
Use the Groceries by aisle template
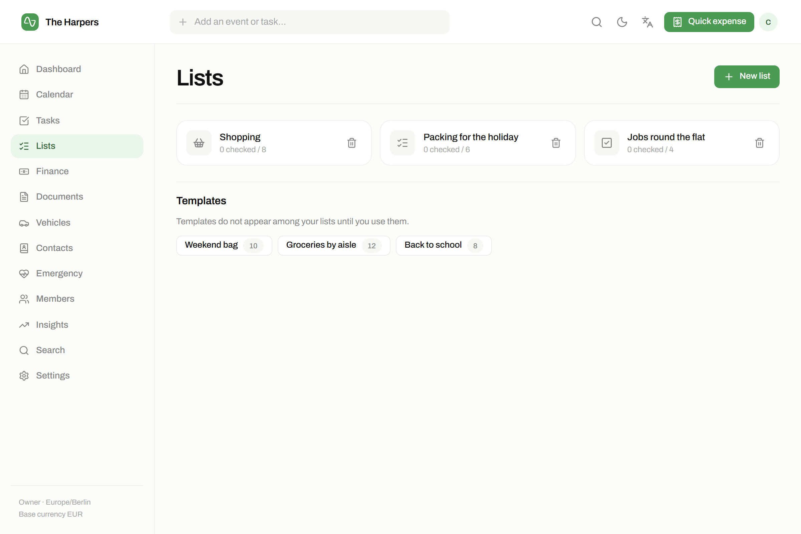(x=334, y=246)
